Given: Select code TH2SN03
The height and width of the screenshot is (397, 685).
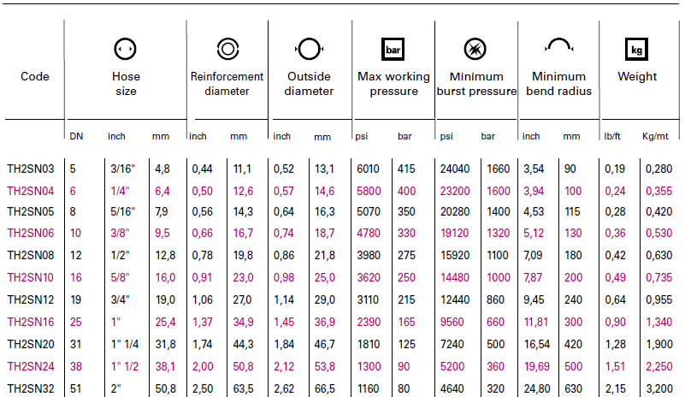Looking at the screenshot, I should click(31, 169).
